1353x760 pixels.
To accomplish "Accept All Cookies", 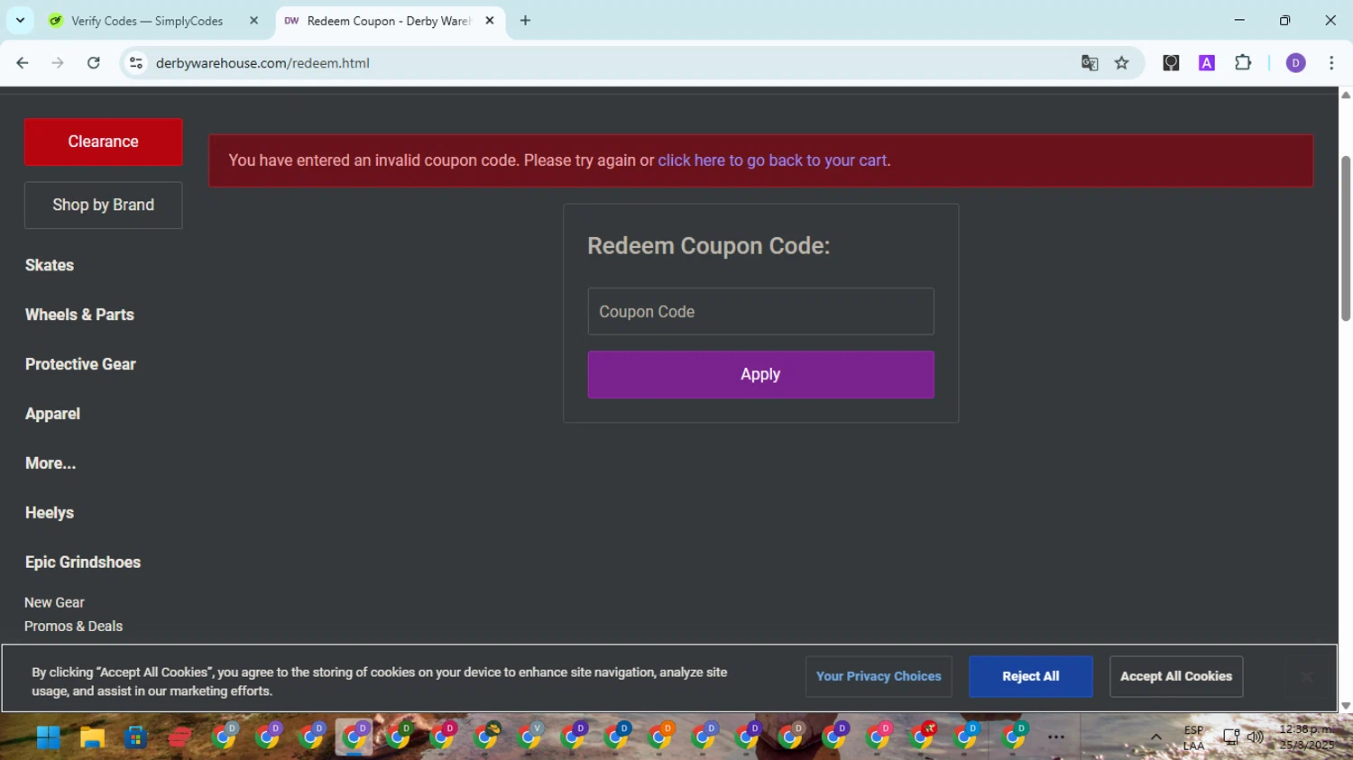I will point(1176,676).
